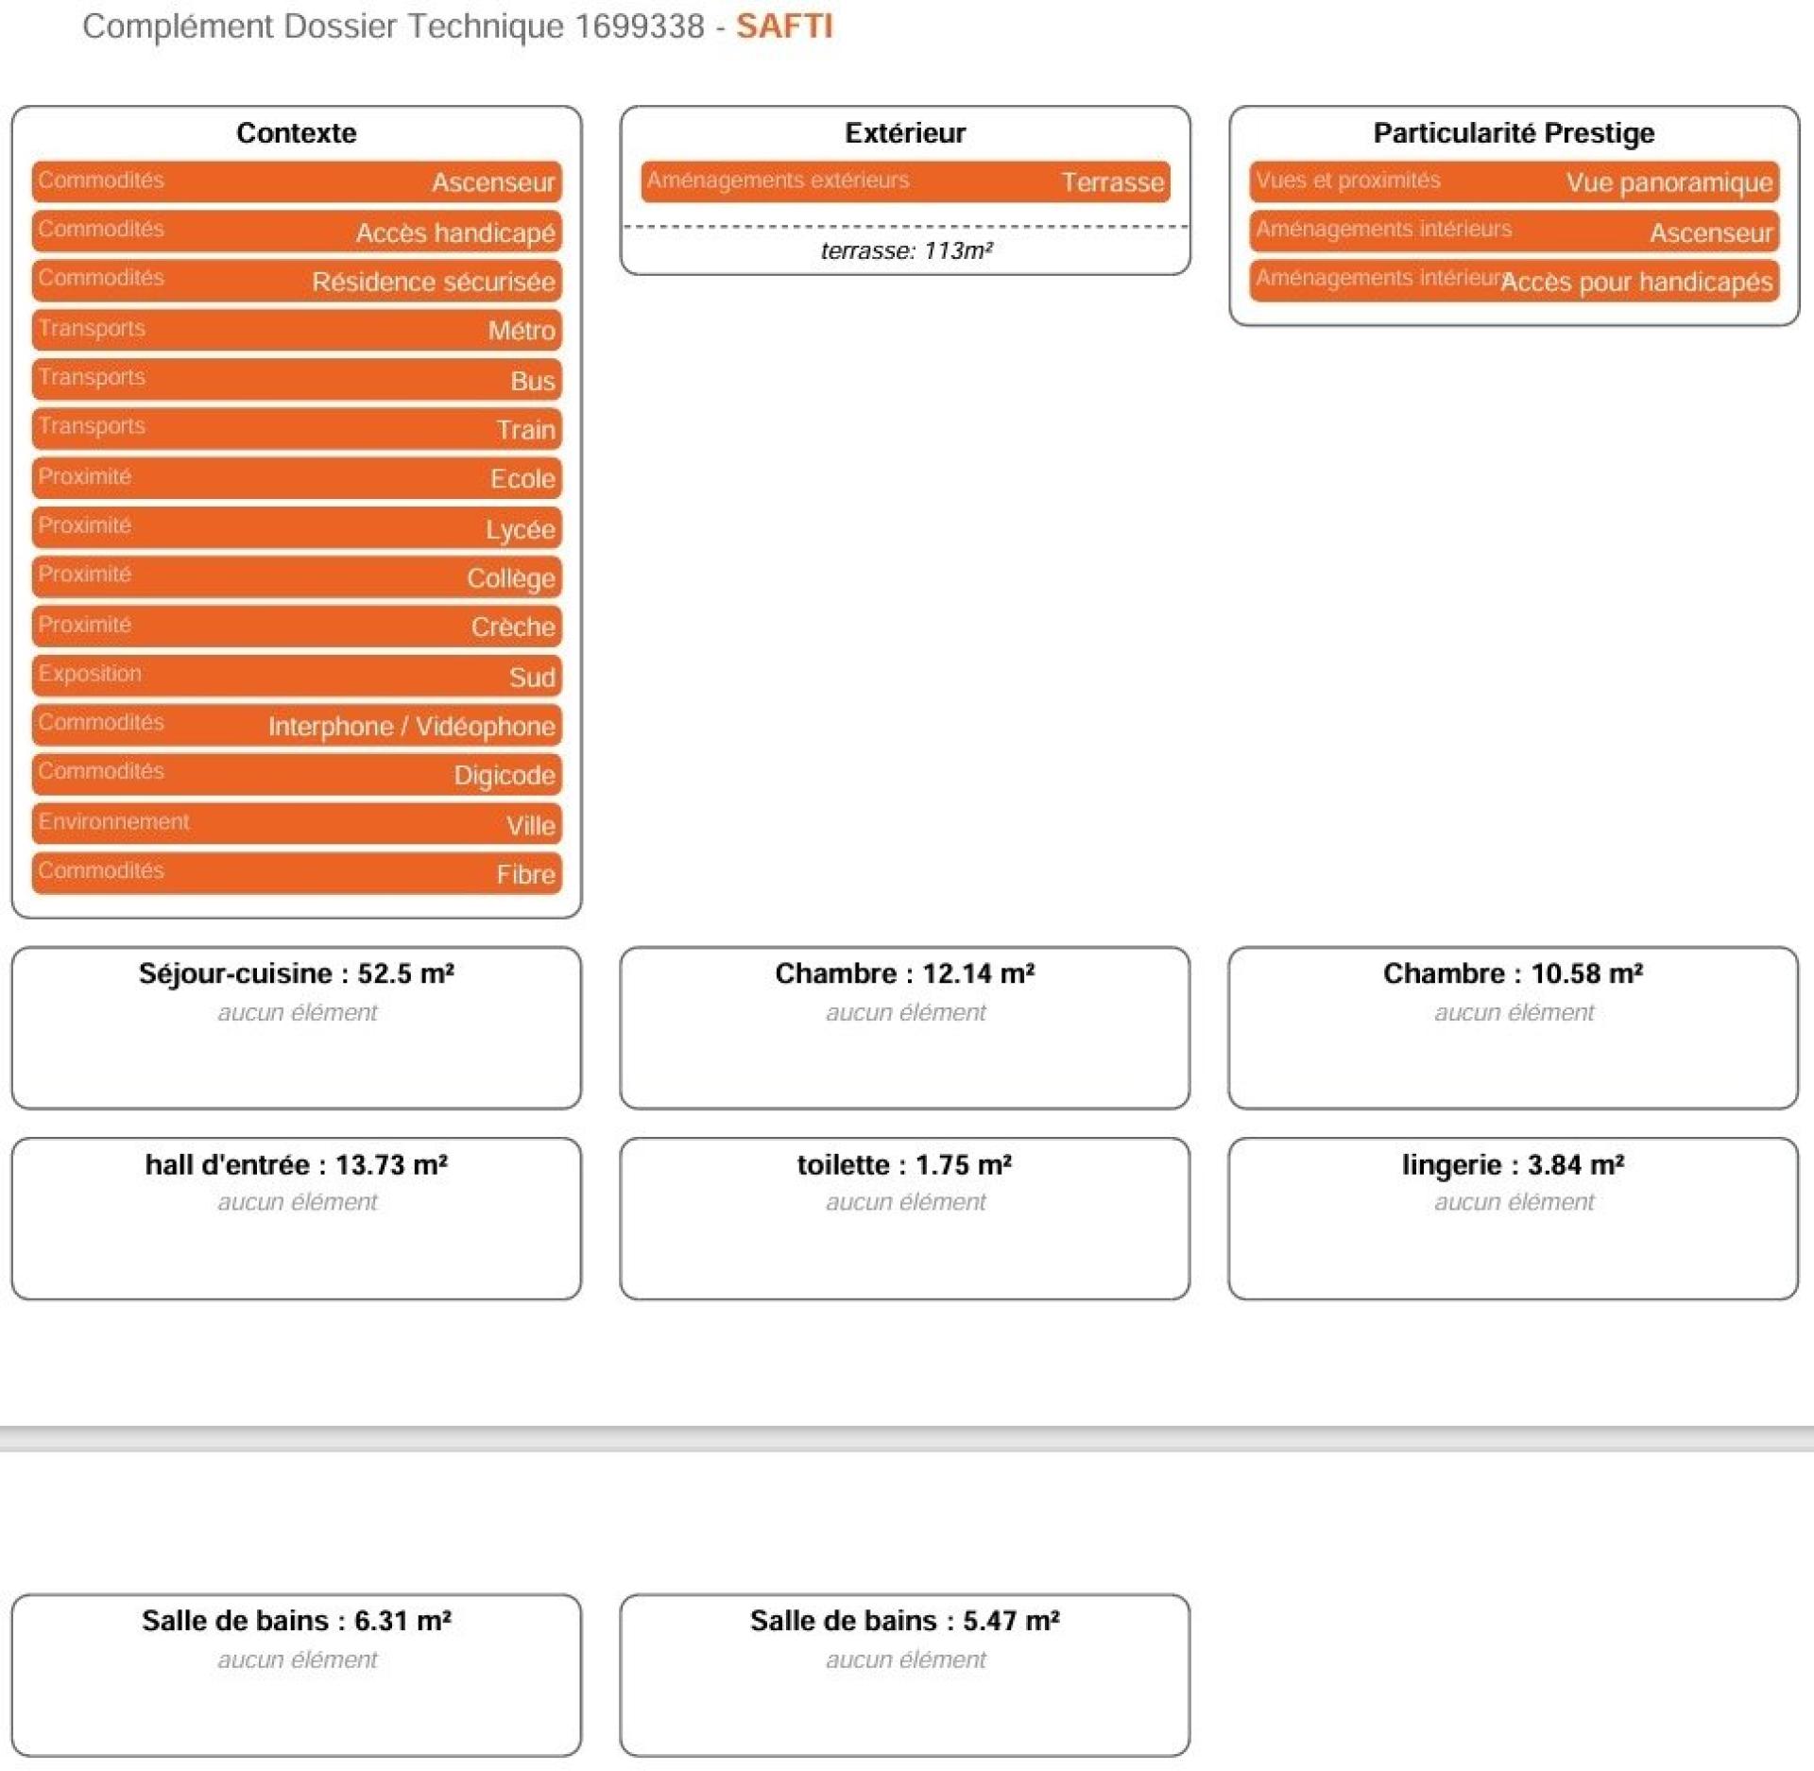Click the Bus transport tag
Viewport: 1814px width, 1771px height.
[x=297, y=380]
